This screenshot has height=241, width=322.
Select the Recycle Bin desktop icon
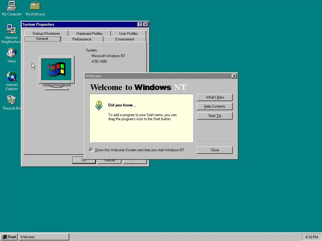pos(12,103)
